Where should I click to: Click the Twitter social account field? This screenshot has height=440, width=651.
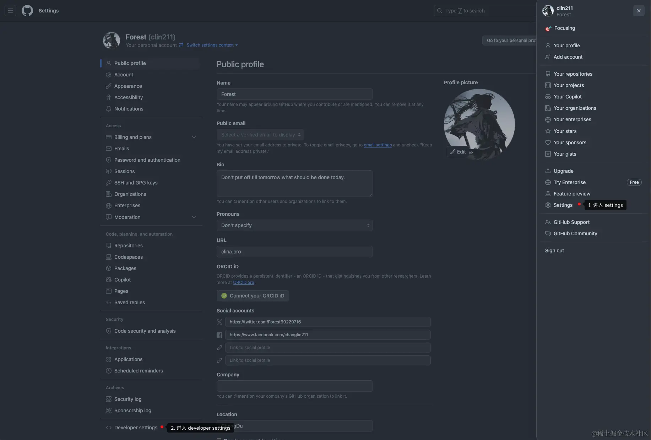pyautogui.click(x=328, y=322)
